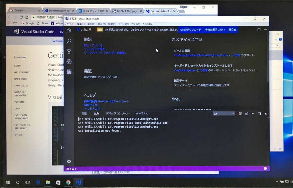Open the Search view in activity bar
The height and width of the screenshot is (188, 293).
(69, 41)
